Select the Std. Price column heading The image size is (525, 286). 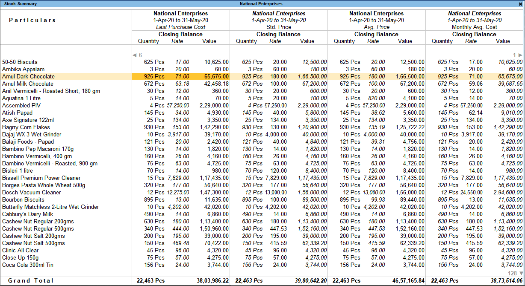[x=278, y=27]
